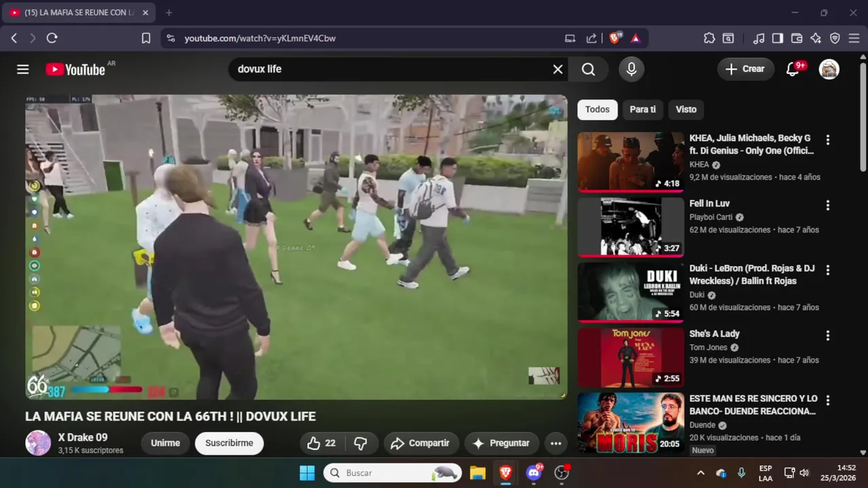
Task: Dislike the video with thumbs down
Action: point(361,443)
